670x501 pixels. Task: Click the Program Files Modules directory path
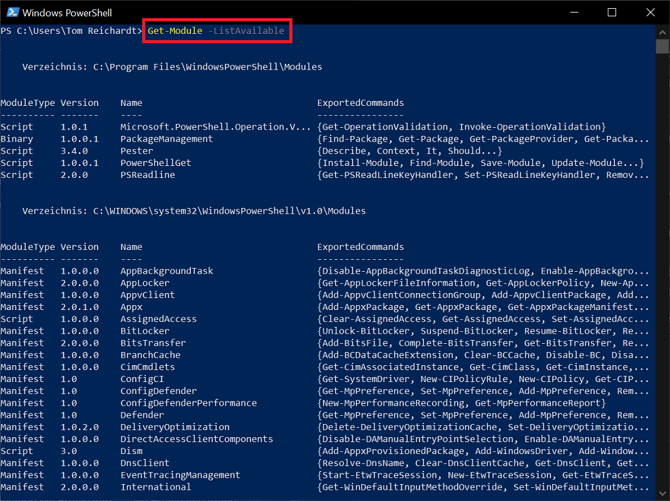coord(208,66)
